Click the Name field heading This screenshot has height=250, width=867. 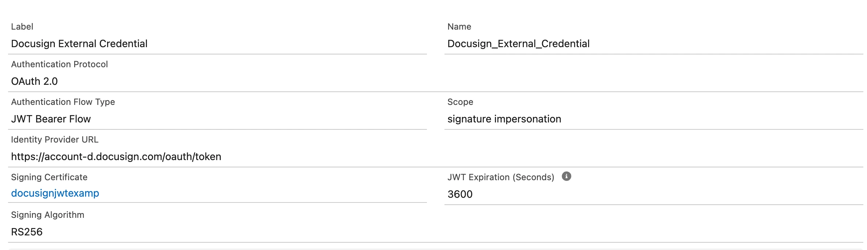tap(459, 27)
